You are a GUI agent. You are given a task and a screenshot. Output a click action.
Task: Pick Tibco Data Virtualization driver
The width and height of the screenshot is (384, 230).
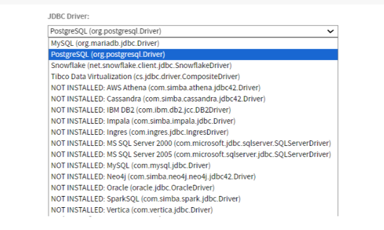pyautogui.click(x=193, y=77)
